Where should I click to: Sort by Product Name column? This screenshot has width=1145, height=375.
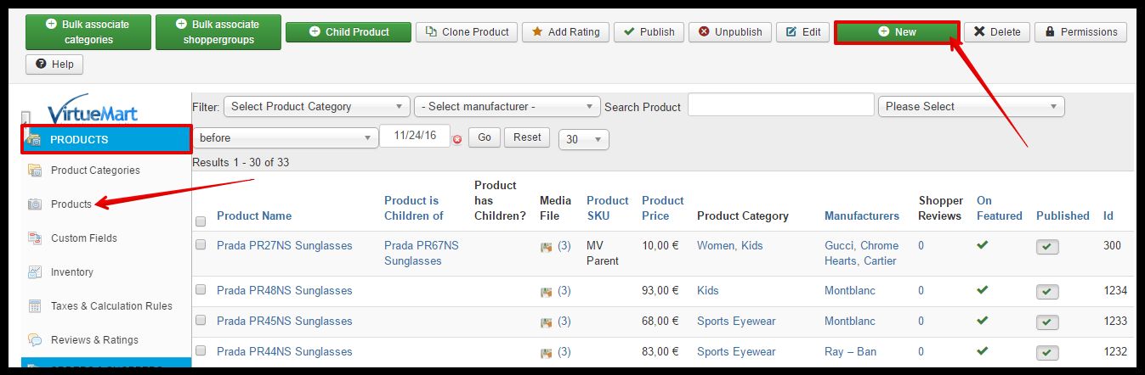click(254, 215)
